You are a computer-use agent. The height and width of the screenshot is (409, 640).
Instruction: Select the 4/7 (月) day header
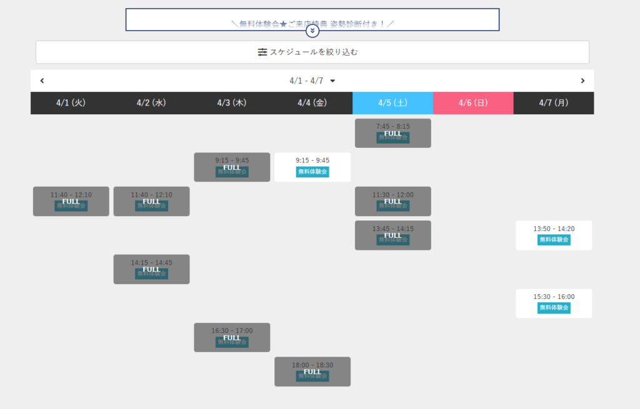coord(554,103)
